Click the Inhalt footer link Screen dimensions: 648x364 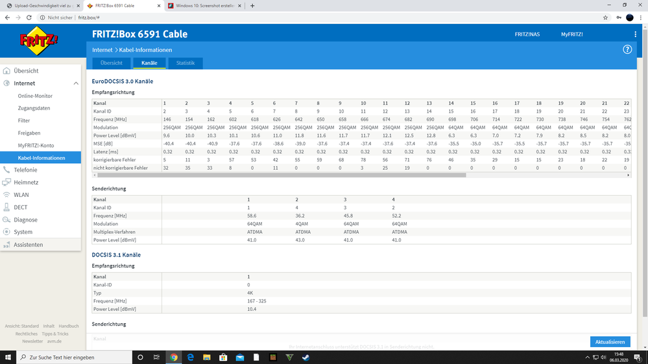click(x=49, y=326)
